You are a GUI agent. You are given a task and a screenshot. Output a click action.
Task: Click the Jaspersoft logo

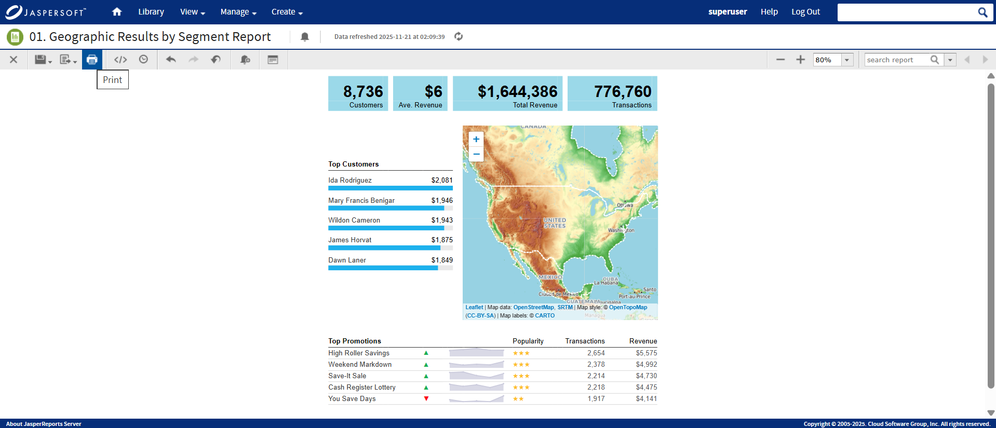click(46, 12)
